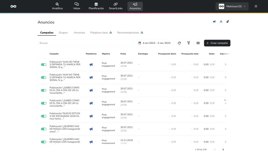
Task: Click the Buscar search field
Action: point(85,43)
